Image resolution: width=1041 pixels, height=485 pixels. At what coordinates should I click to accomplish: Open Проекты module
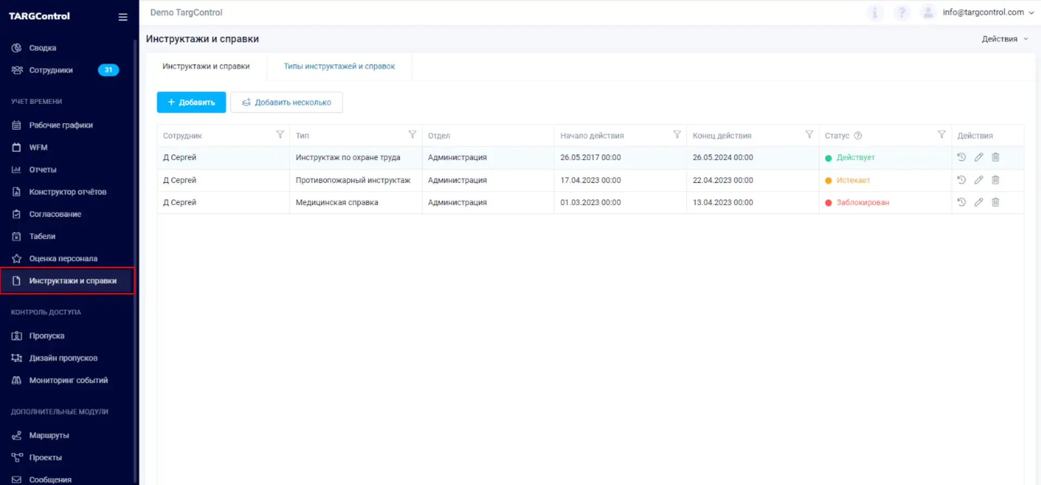[67, 457]
